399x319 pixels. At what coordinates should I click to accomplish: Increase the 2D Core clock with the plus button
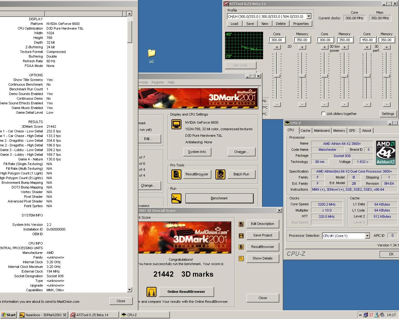click(277, 47)
